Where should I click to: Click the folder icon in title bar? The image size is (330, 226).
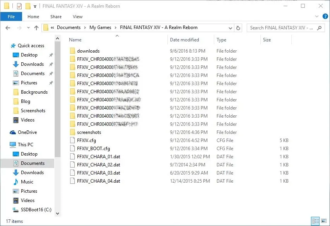coord(7,6)
